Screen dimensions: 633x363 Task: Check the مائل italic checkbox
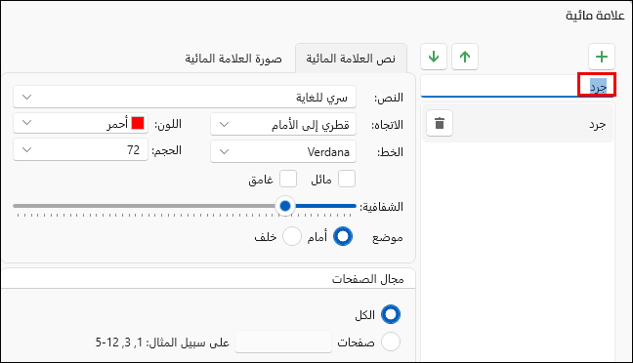coord(347,179)
